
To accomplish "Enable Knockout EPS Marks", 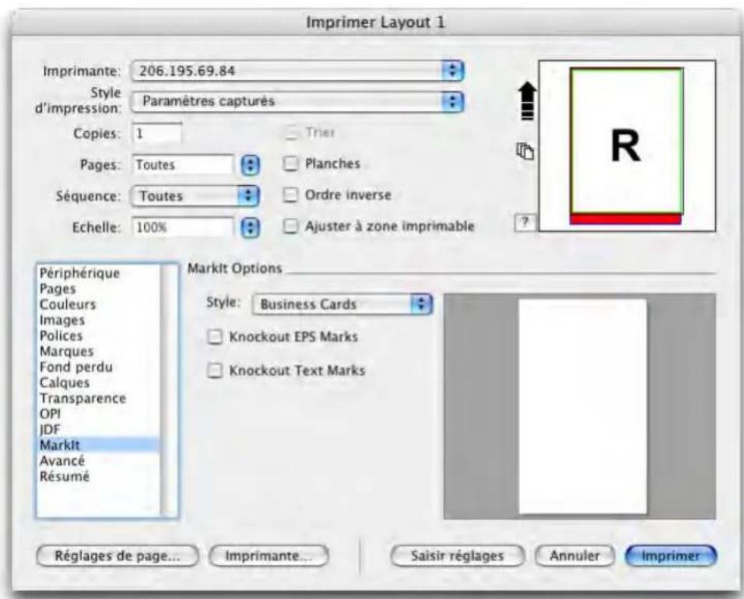I will (215, 337).
